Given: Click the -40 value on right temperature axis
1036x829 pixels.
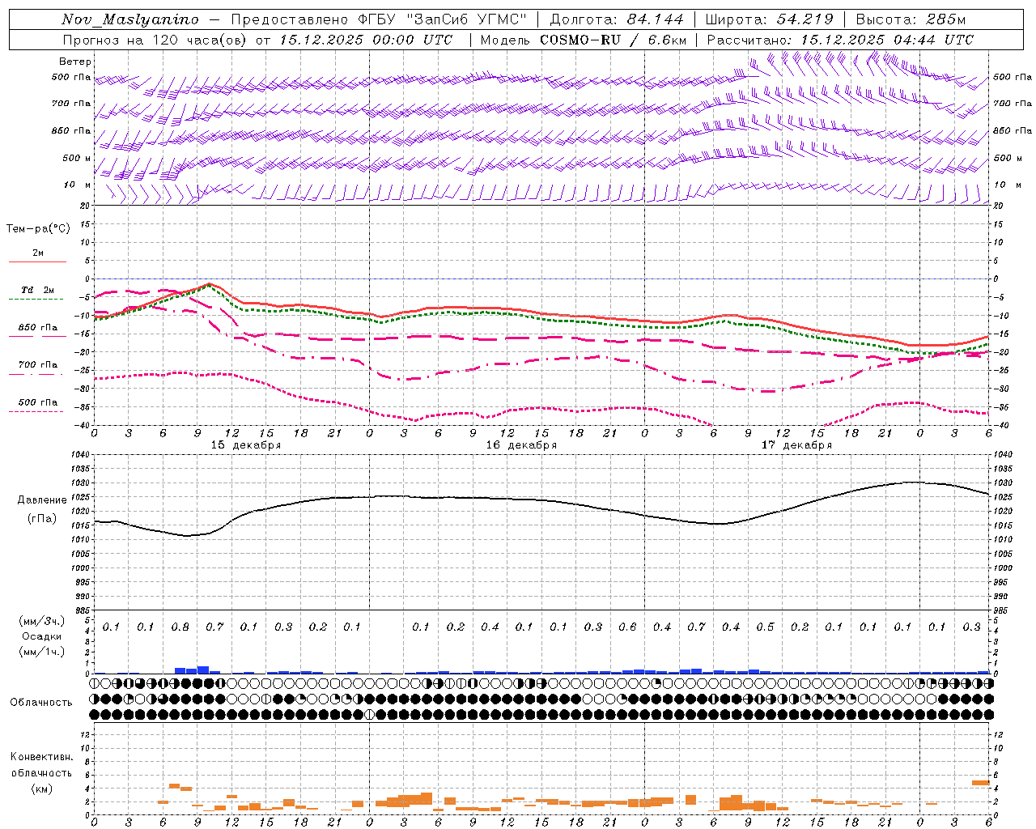Looking at the screenshot, I should click(x=1000, y=426).
